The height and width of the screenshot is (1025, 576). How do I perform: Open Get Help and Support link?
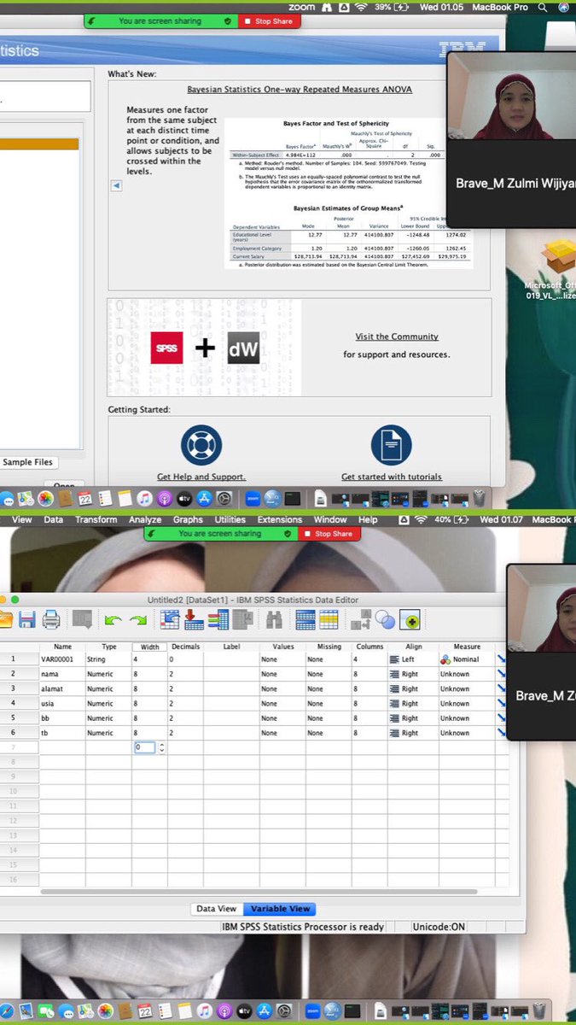coord(201,477)
